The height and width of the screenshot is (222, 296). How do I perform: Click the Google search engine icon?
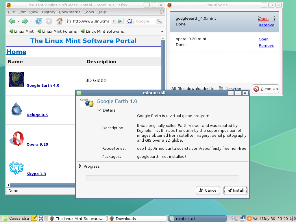(129, 21)
